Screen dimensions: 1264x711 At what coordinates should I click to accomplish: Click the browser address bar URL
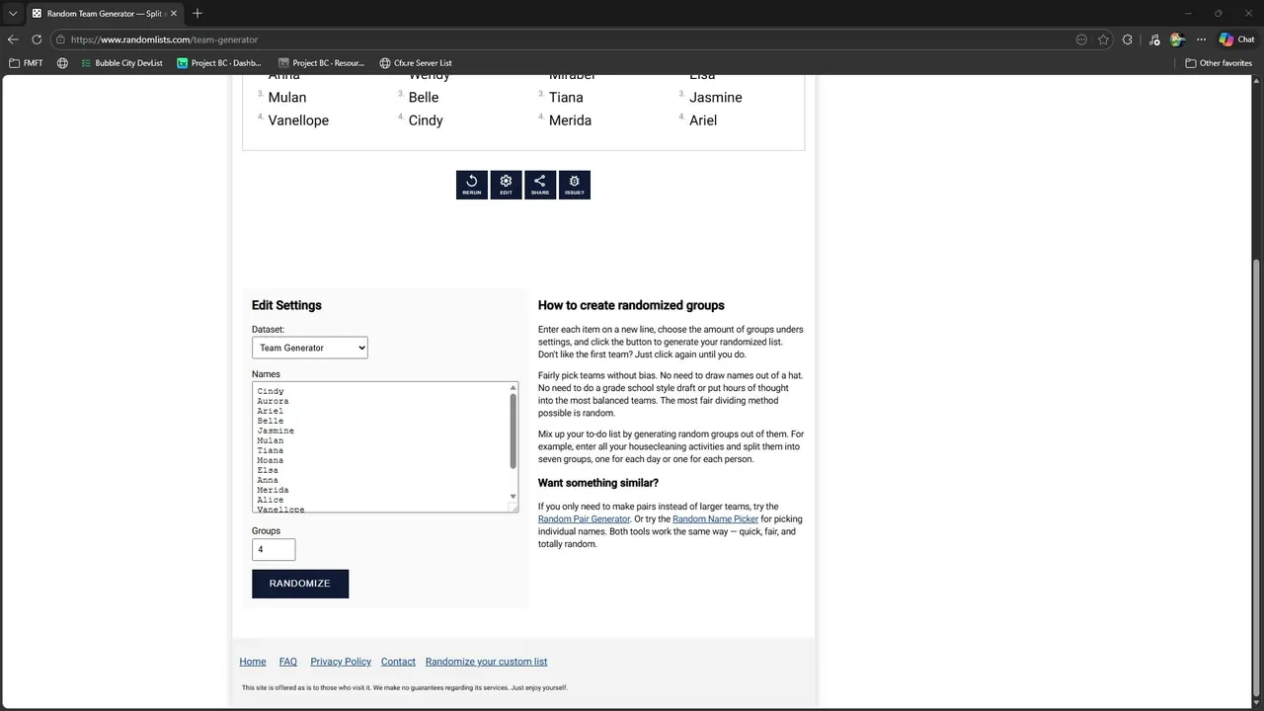click(x=164, y=39)
